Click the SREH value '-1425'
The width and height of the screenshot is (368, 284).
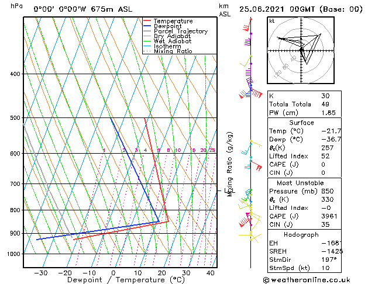332,251
